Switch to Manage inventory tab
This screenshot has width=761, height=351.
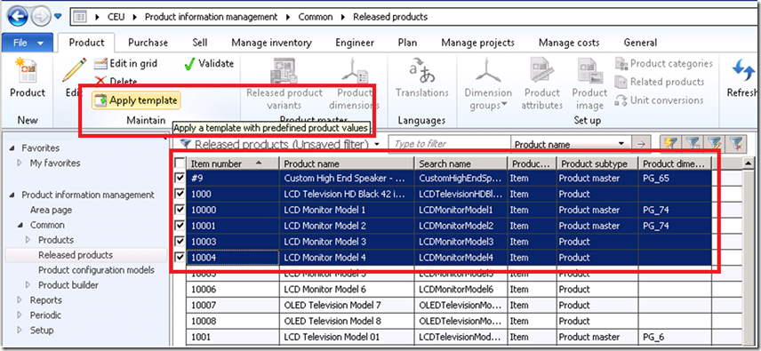(x=271, y=43)
